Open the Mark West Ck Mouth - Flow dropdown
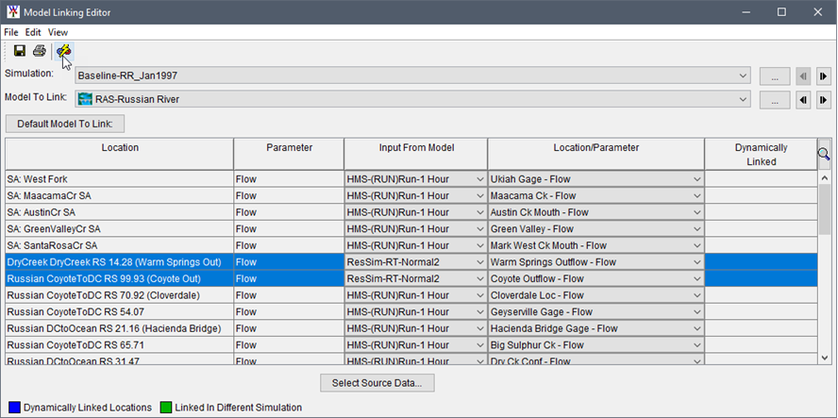 point(595,245)
